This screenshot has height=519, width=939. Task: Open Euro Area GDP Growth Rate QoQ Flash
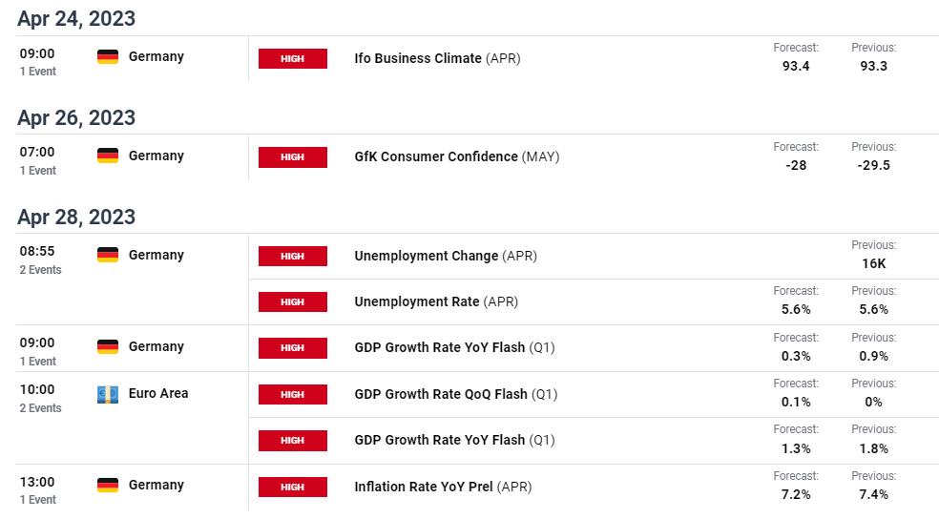click(456, 394)
